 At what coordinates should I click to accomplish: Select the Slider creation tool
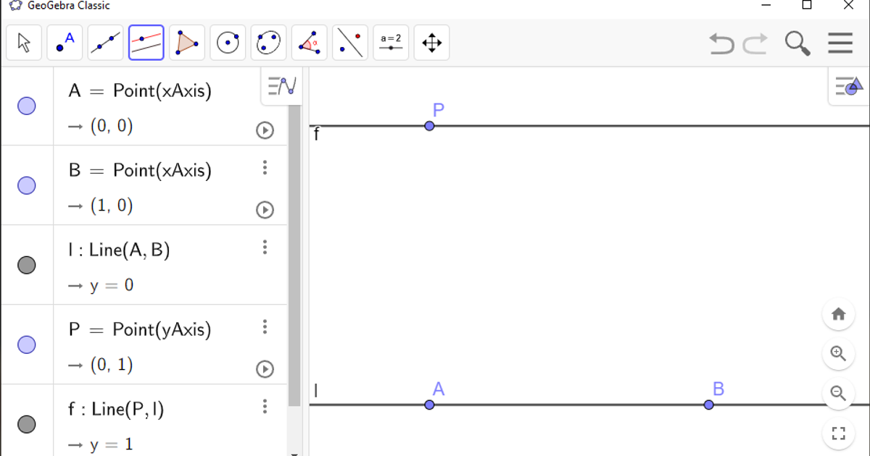[x=391, y=43]
